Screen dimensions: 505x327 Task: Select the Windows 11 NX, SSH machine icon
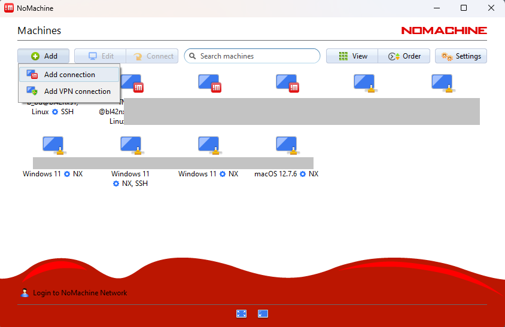(131, 145)
